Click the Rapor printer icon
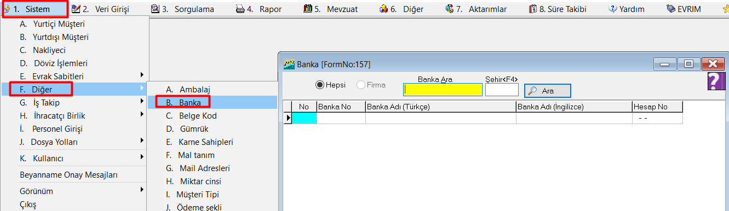 (x=240, y=9)
